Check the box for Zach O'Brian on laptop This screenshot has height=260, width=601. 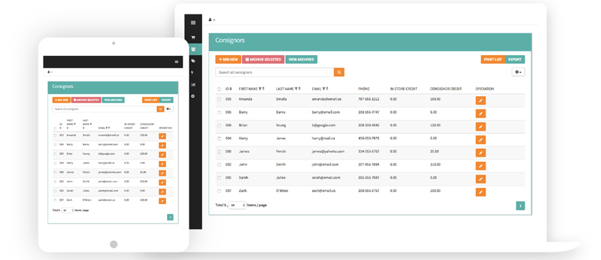pyautogui.click(x=219, y=191)
